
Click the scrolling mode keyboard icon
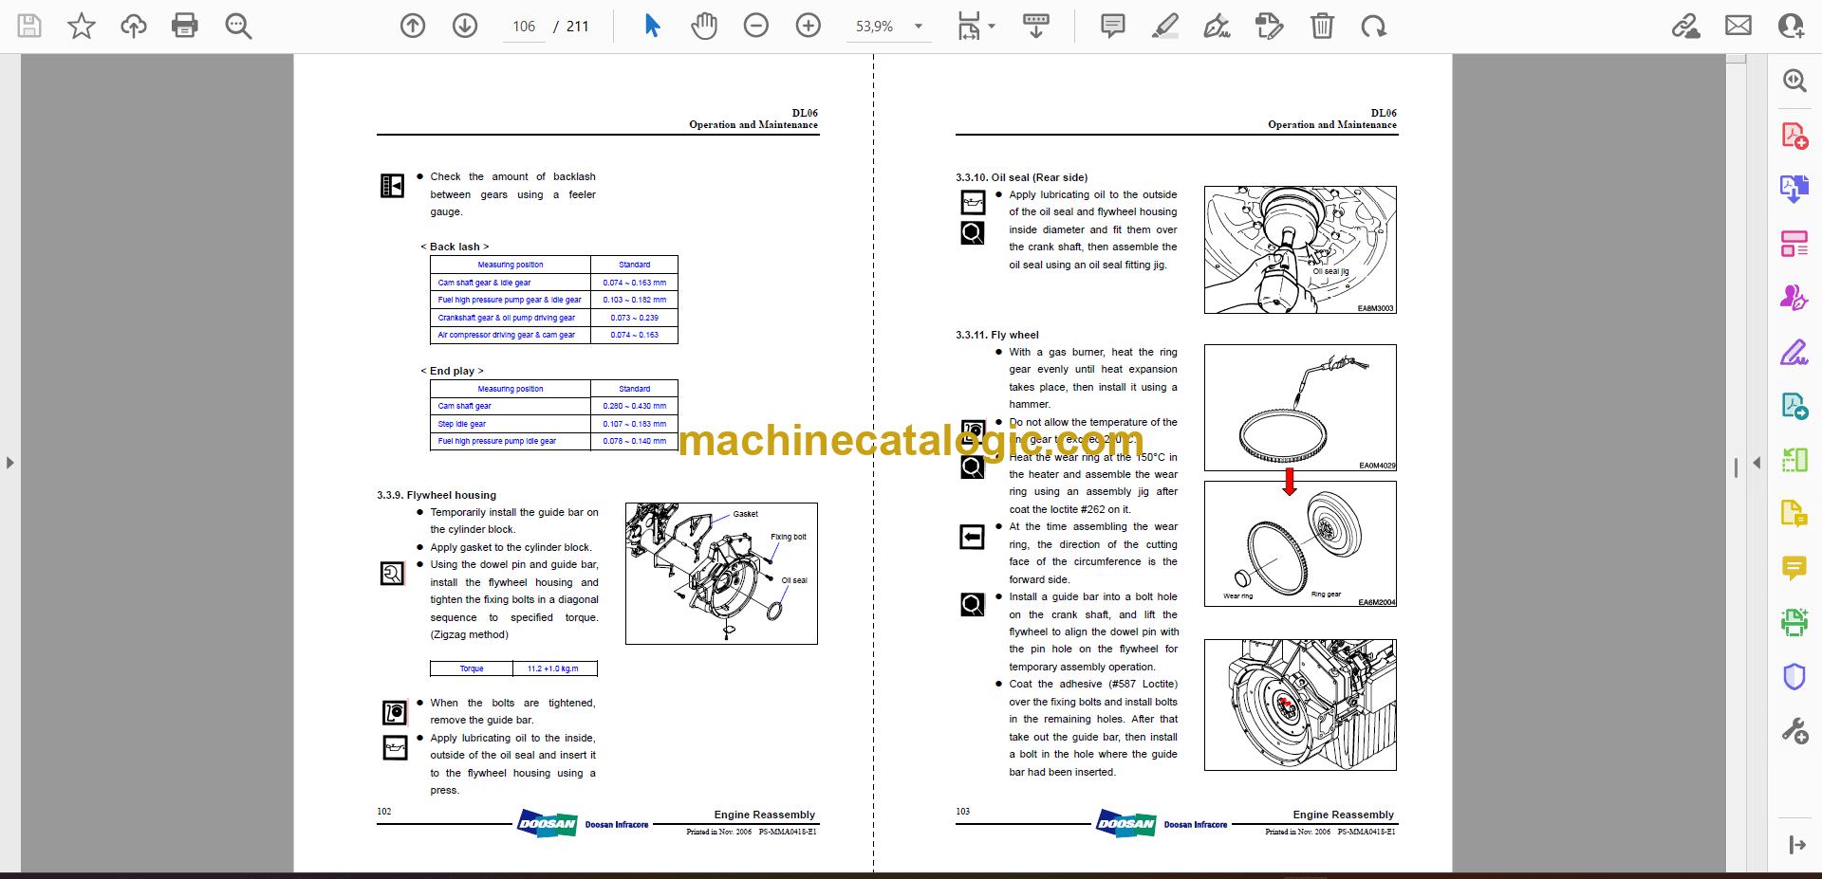point(1036,26)
